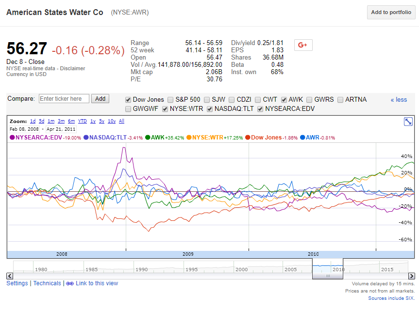Click the left scroll arrow of the timeline
419x309 pixels.
click(10, 276)
